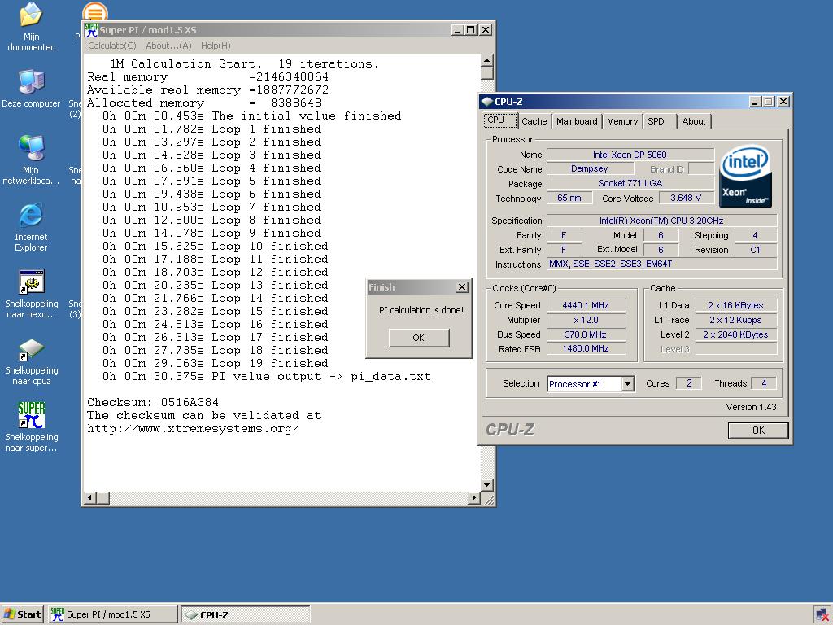Screen dimensions: 833x625
Task: Open the Help menu in Super PI
Action: coord(216,46)
